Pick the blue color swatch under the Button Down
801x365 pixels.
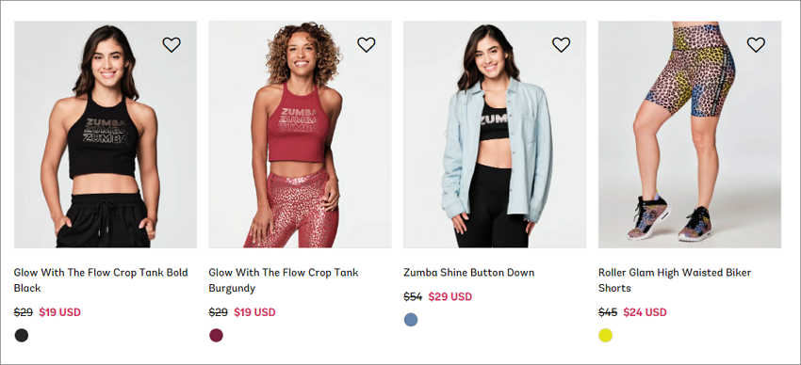point(411,320)
